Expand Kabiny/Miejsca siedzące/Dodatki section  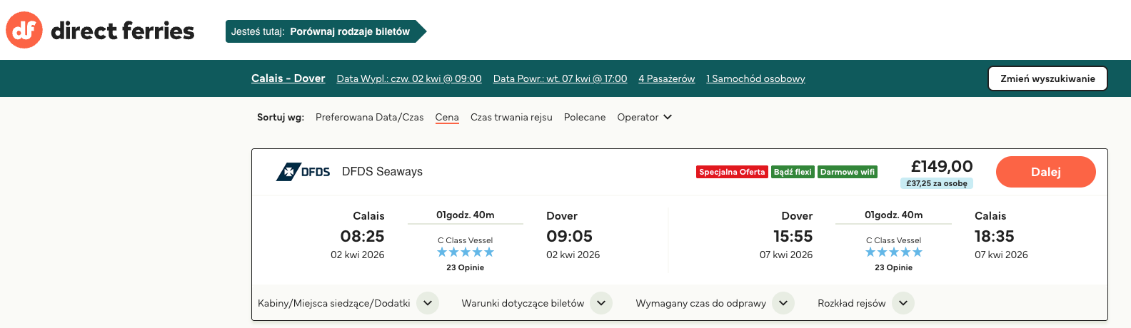[x=427, y=303]
